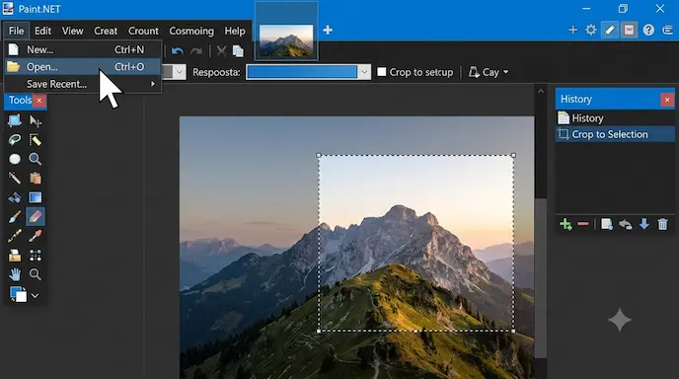Close the Tools panel
The image size is (679, 379).
pos(39,100)
